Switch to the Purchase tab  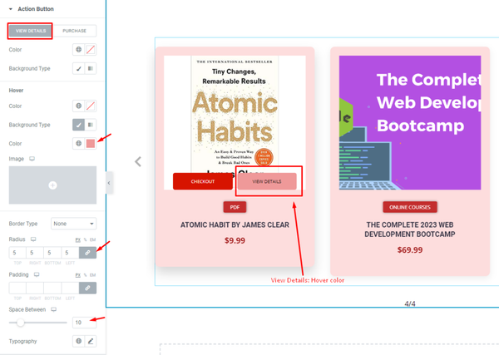(75, 31)
